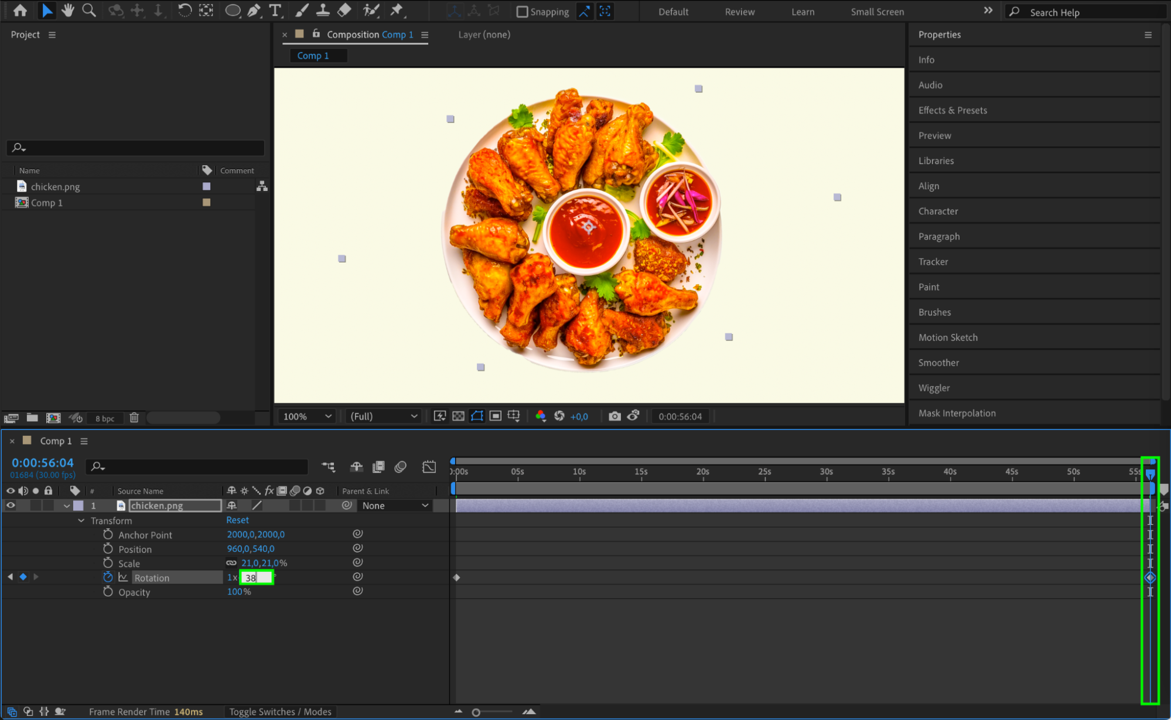The width and height of the screenshot is (1171, 720).
Task: Click the Home icon
Action: pos(20,10)
